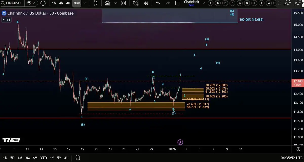Open the indicator templates grid icon
This screenshot has width=304, height=162.
click(124, 3)
